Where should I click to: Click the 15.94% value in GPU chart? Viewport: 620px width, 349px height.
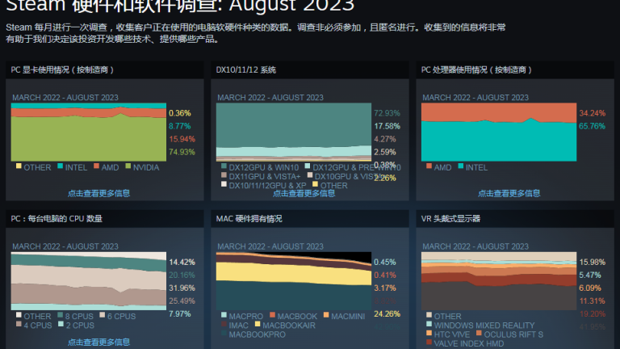click(182, 139)
